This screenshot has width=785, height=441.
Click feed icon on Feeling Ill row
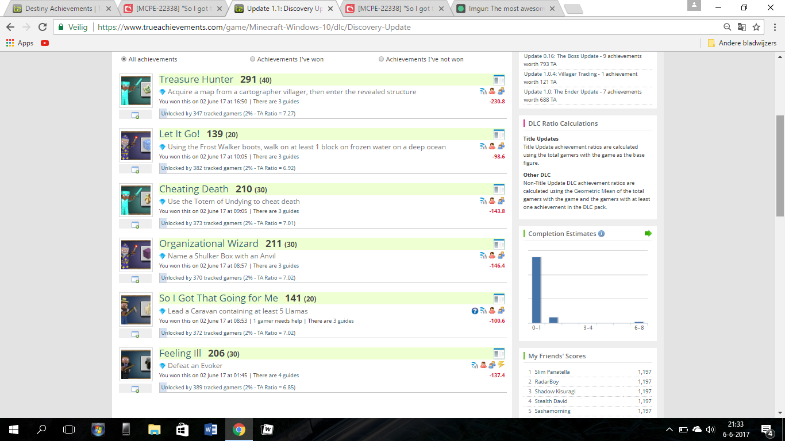(x=475, y=365)
